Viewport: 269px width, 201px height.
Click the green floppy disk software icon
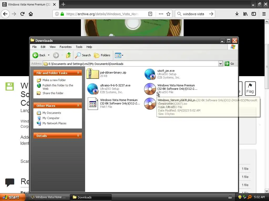click(x=10, y=86)
